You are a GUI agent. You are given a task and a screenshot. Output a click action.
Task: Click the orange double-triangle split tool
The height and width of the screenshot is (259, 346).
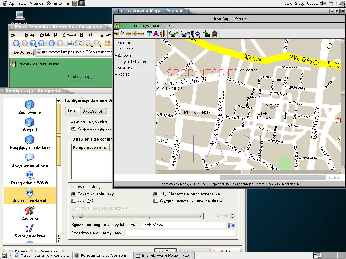tap(162, 34)
